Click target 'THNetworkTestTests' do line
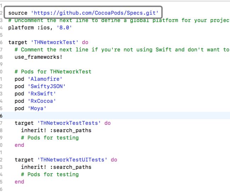 pyautogui.click(x=63, y=123)
